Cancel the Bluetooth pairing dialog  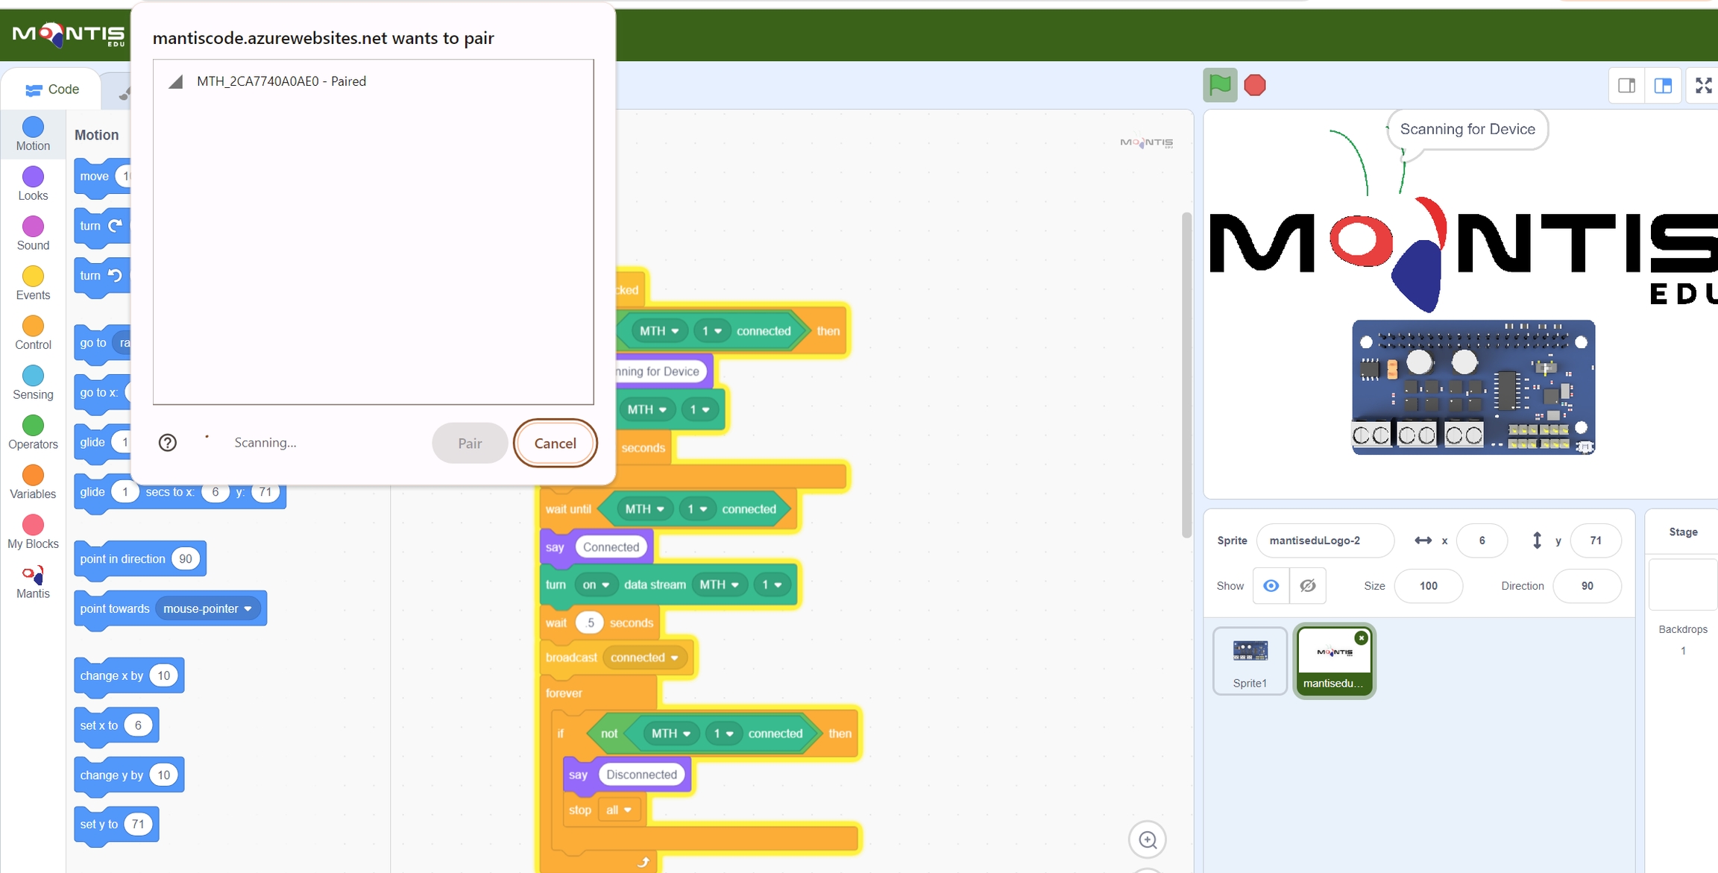click(555, 443)
